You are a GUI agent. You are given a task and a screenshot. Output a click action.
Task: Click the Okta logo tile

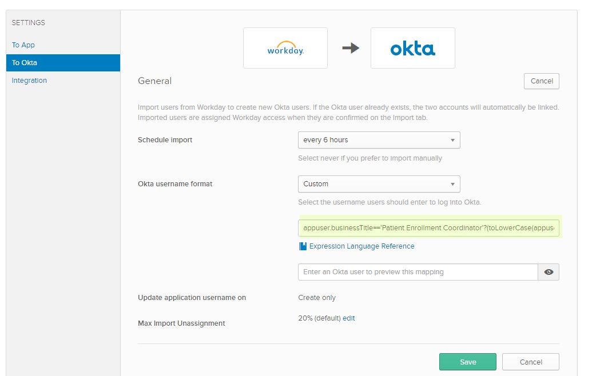coord(412,48)
